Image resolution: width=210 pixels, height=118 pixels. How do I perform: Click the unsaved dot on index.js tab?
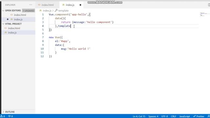click(80, 5)
